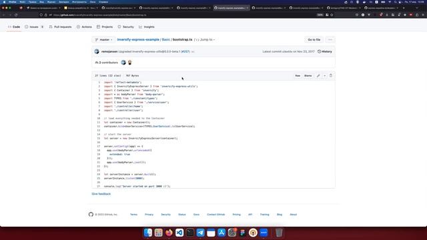The height and width of the screenshot is (240, 427).
Task: Open the Insights tab
Action: (x=147, y=27)
